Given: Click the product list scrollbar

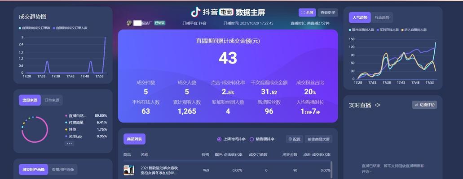Looking at the screenshot, I should pyautogui.click(x=331, y=170).
